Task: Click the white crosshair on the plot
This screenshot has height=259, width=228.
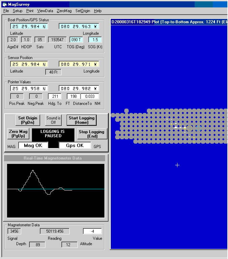Action: click(177, 165)
